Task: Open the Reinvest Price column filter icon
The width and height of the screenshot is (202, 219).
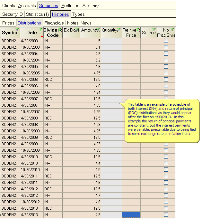Action: pos(138,30)
